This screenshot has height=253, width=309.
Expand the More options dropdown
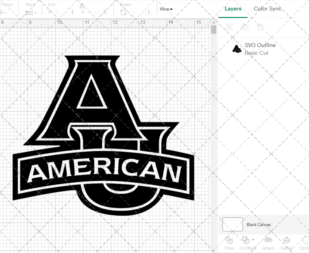(166, 9)
